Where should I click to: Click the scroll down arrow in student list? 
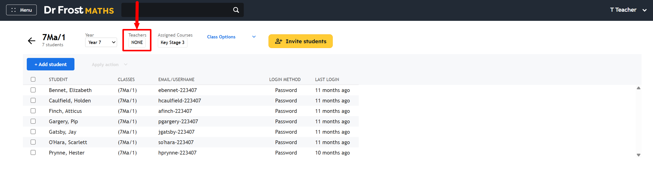click(638, 155)
